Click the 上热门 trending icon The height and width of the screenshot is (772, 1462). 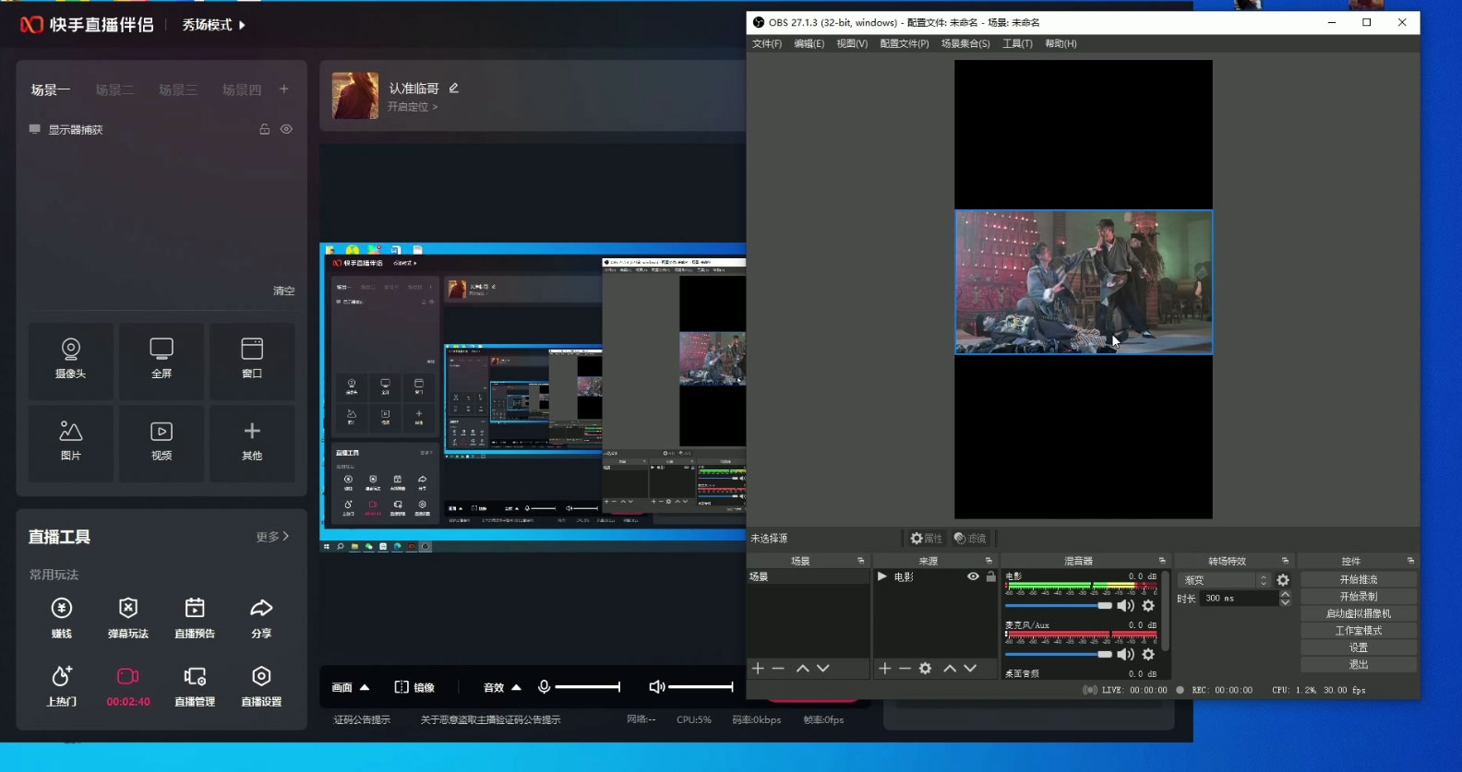pyautogui.click(x=61, y=685)
